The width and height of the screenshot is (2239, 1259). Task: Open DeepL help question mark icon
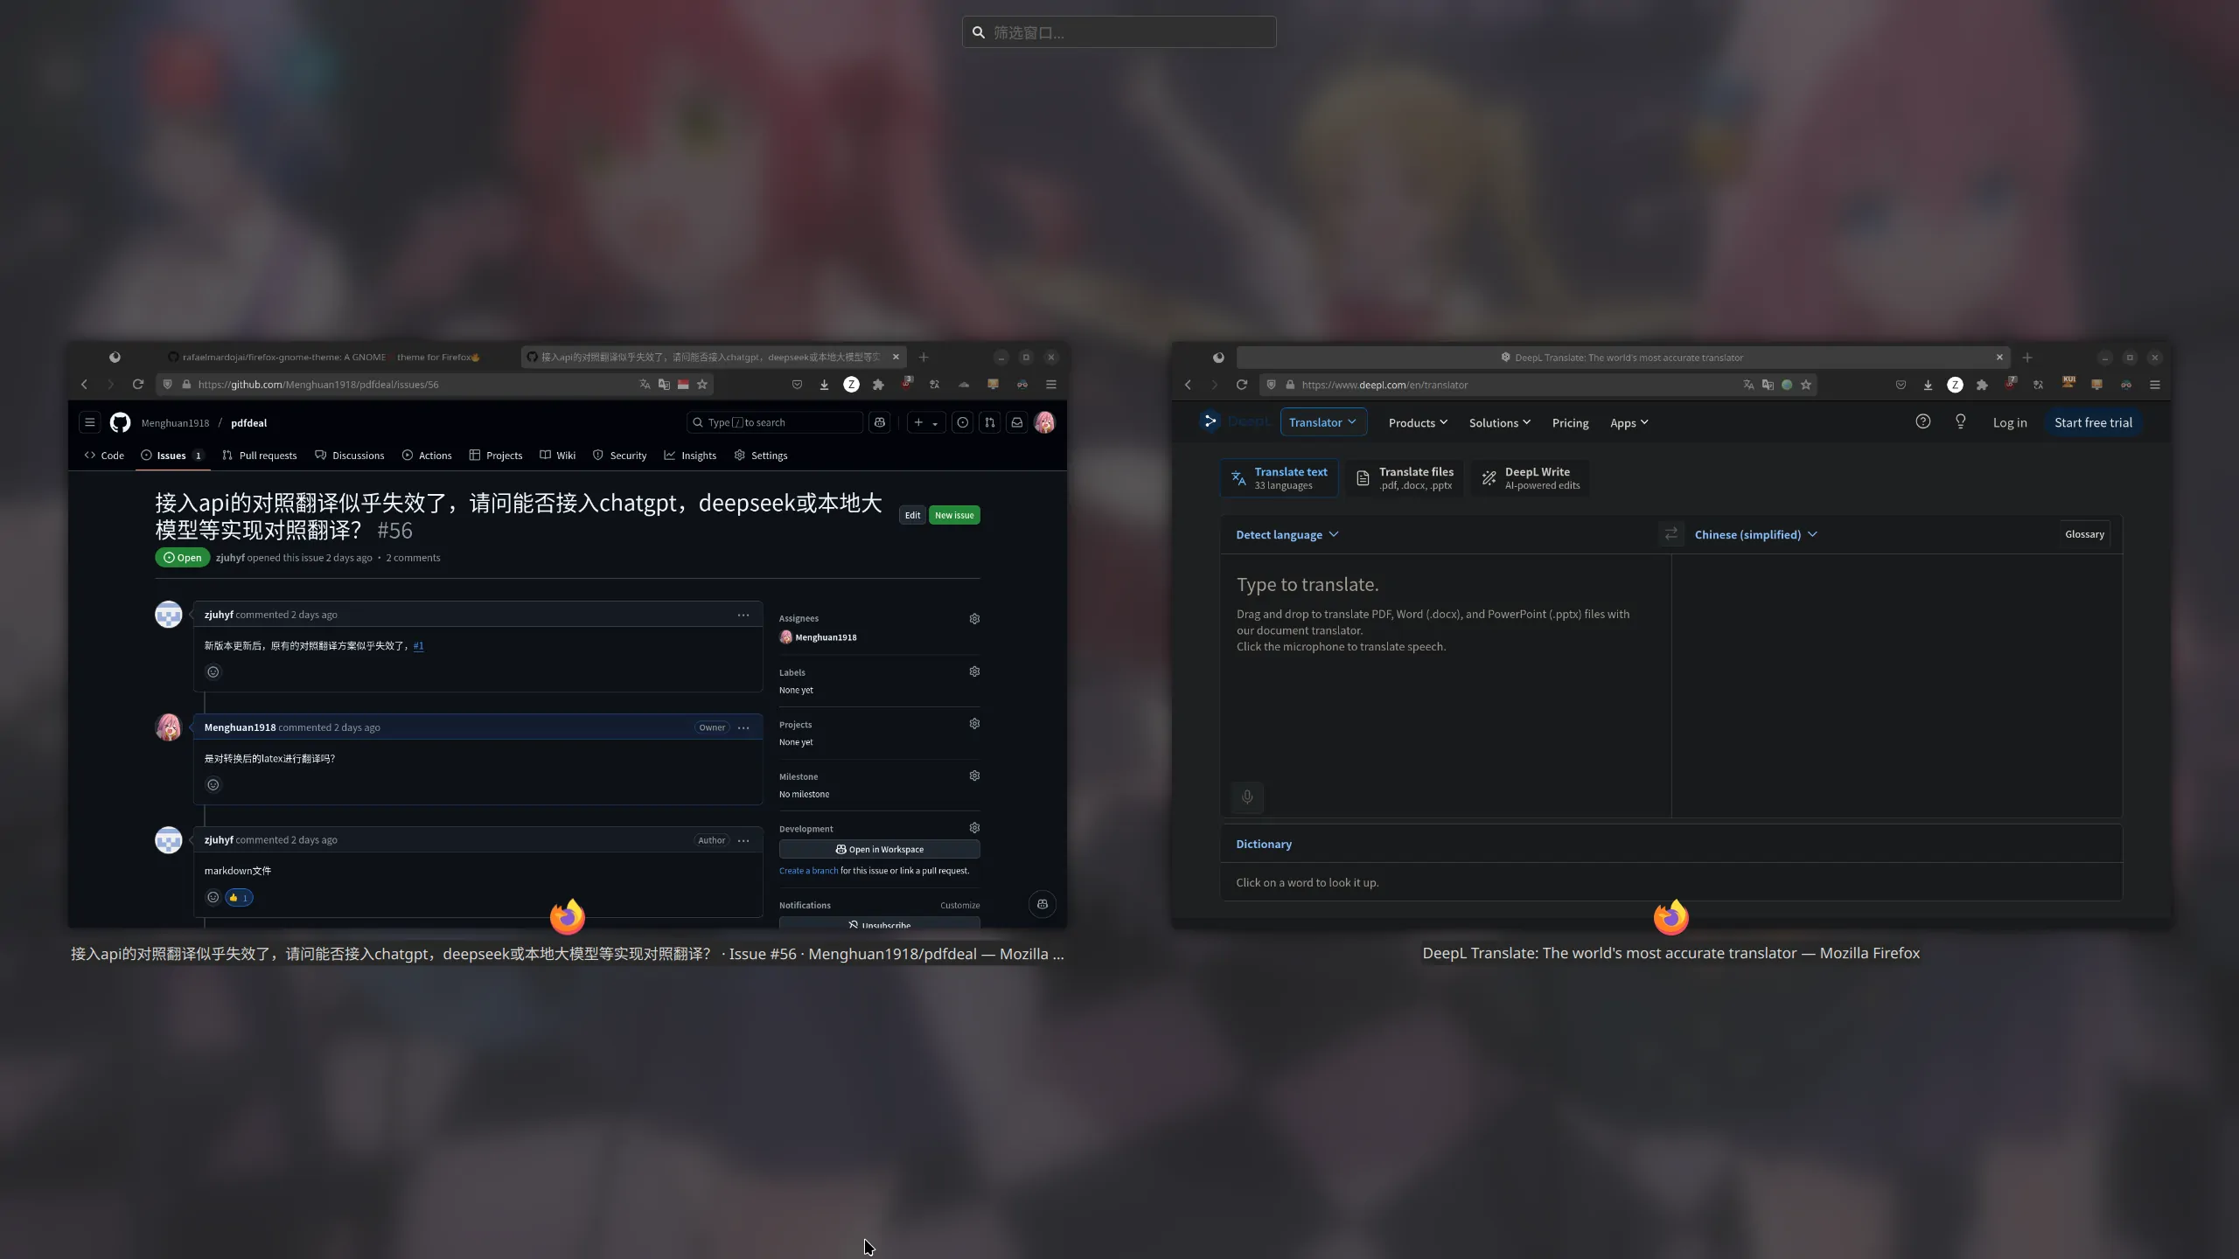point(1922,422)
